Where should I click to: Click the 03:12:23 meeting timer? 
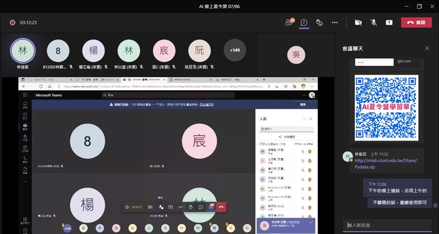28,23
